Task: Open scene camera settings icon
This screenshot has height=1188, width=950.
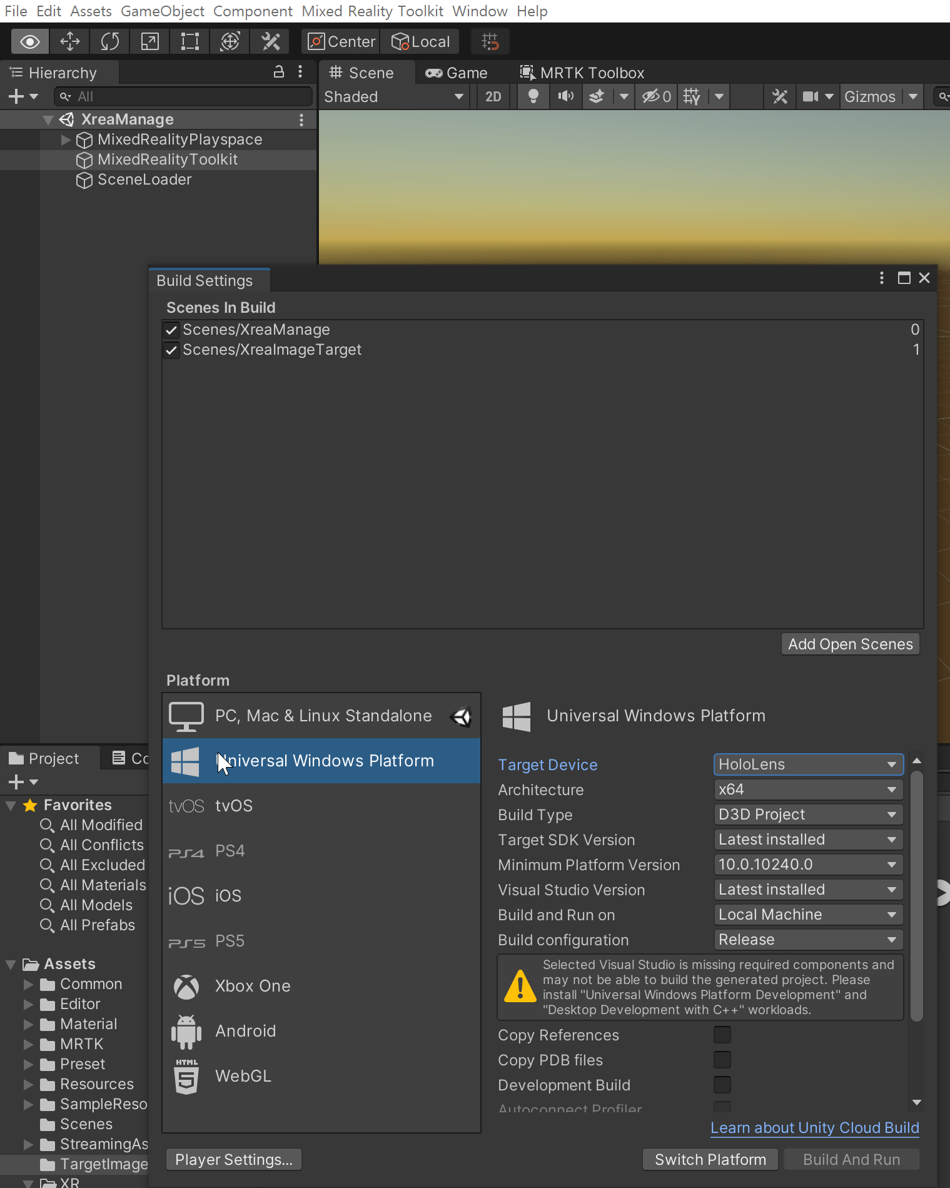Action: point(811,96)
